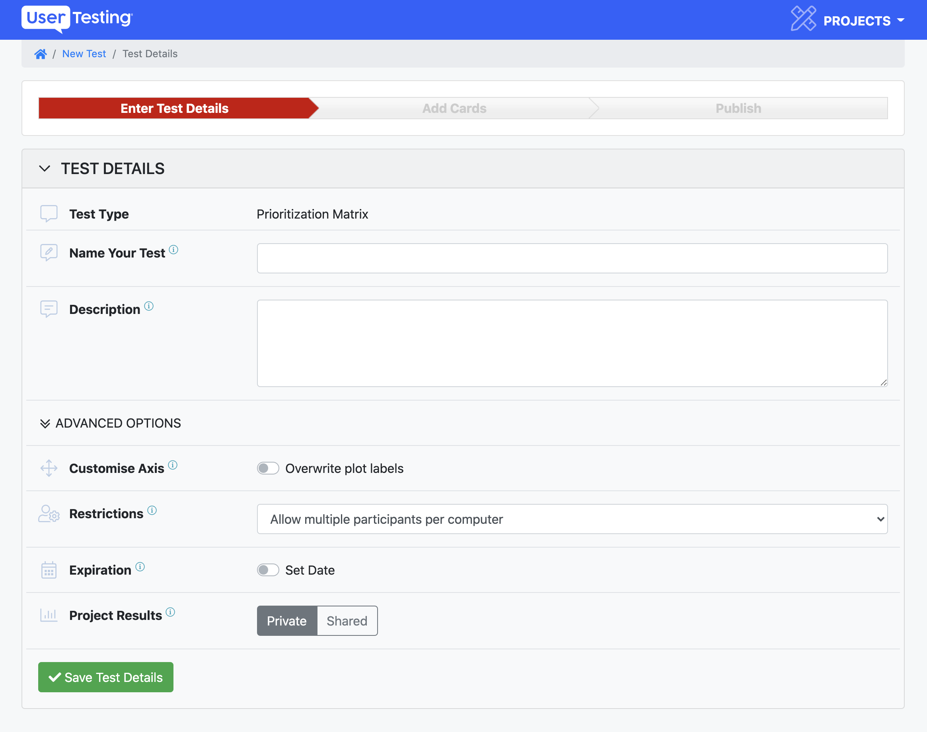927x732 pixels.
Task: Click info icon beside Restrictions label
Action: 152,510
